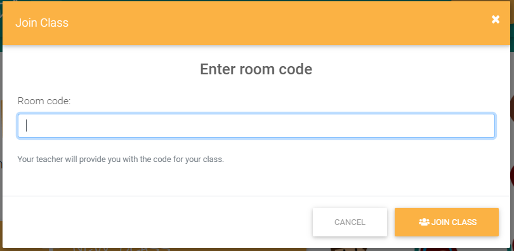Image resolution: width=514 pixels, height=251 pixels.
Task: Click the blinking text cursor in the field
Action: (x=27, y=126)
